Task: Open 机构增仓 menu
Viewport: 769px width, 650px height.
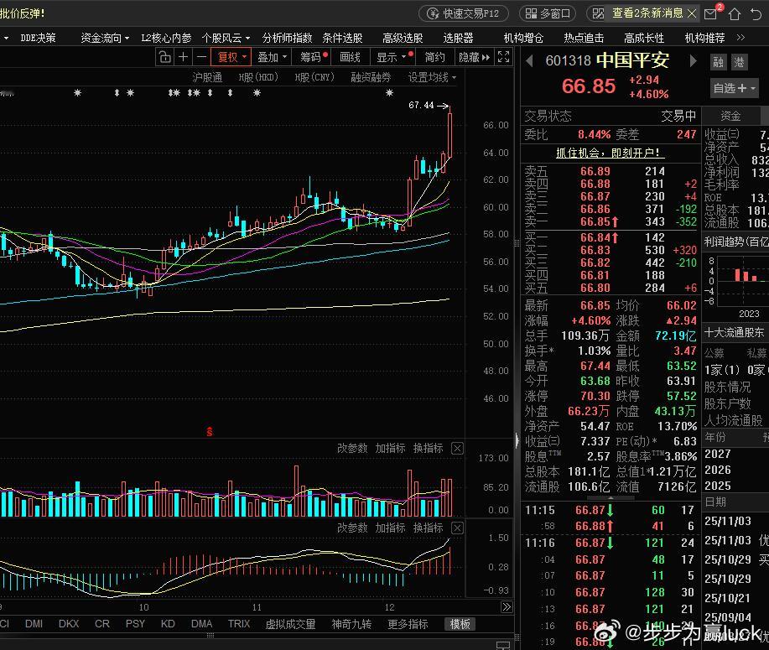Action: click(x=524, y=38)
